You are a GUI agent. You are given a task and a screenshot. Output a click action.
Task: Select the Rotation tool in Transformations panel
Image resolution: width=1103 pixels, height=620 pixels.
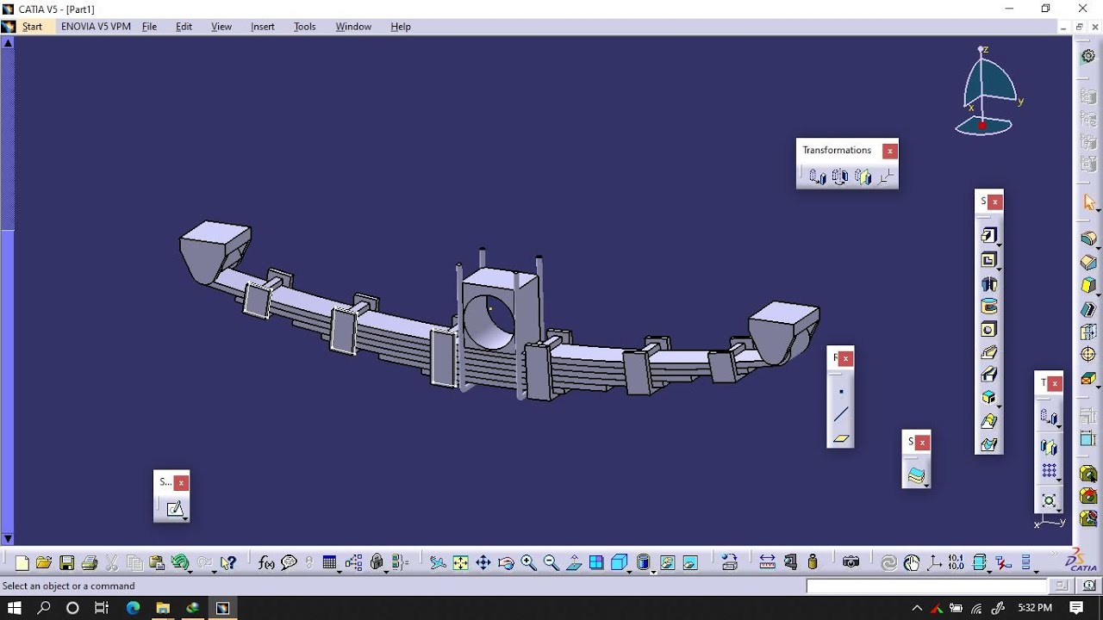coord(839,177)
